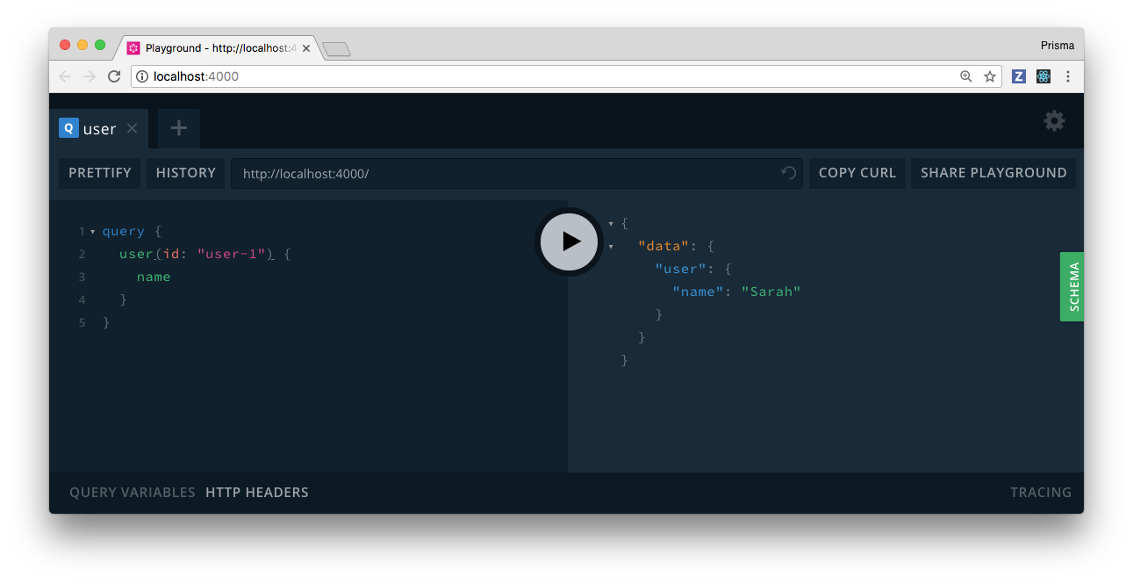Viewport: 1133px width, 584px height.
Task: Switch to the QUERY VARIABLES tab
Action: (133, 493)
